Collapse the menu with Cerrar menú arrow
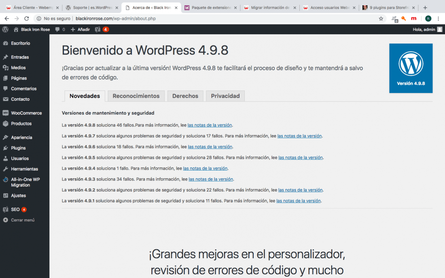Screen dimensions: 445x278 (x=5, y=220)
